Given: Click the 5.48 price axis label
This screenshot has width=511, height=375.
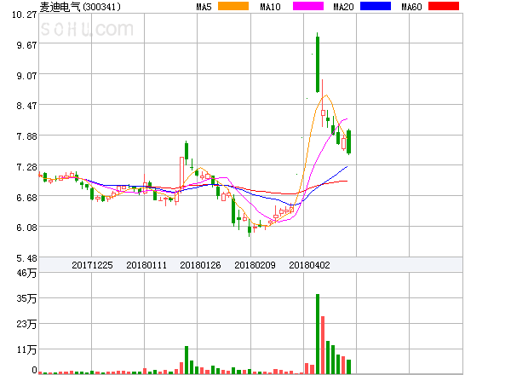Looking at the screenshot, I should click(26, 258).
